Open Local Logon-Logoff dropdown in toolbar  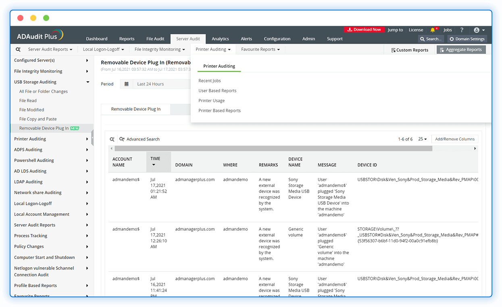(x=103, y=49)
